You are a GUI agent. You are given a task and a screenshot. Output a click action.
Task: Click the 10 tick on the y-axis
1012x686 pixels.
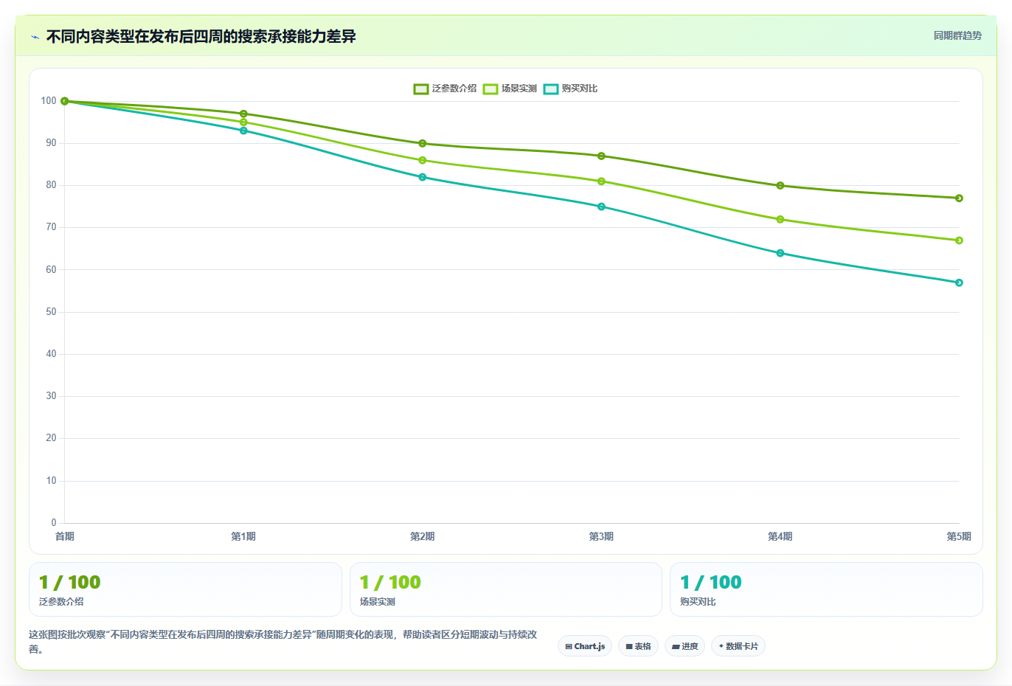pos(51,481)
